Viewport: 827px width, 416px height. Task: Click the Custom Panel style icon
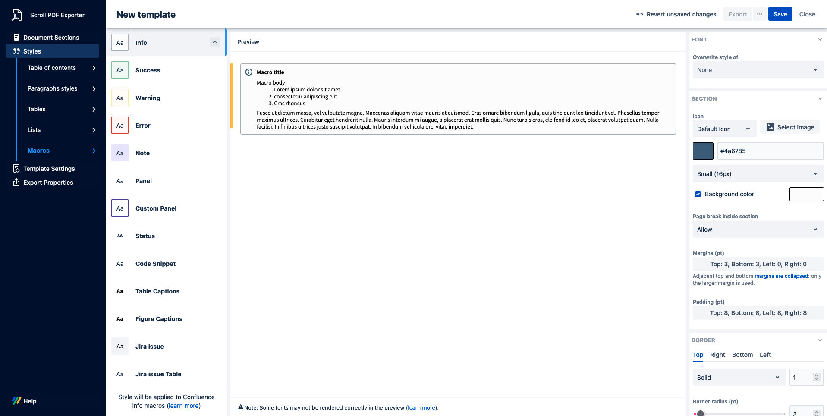point(120,208)
